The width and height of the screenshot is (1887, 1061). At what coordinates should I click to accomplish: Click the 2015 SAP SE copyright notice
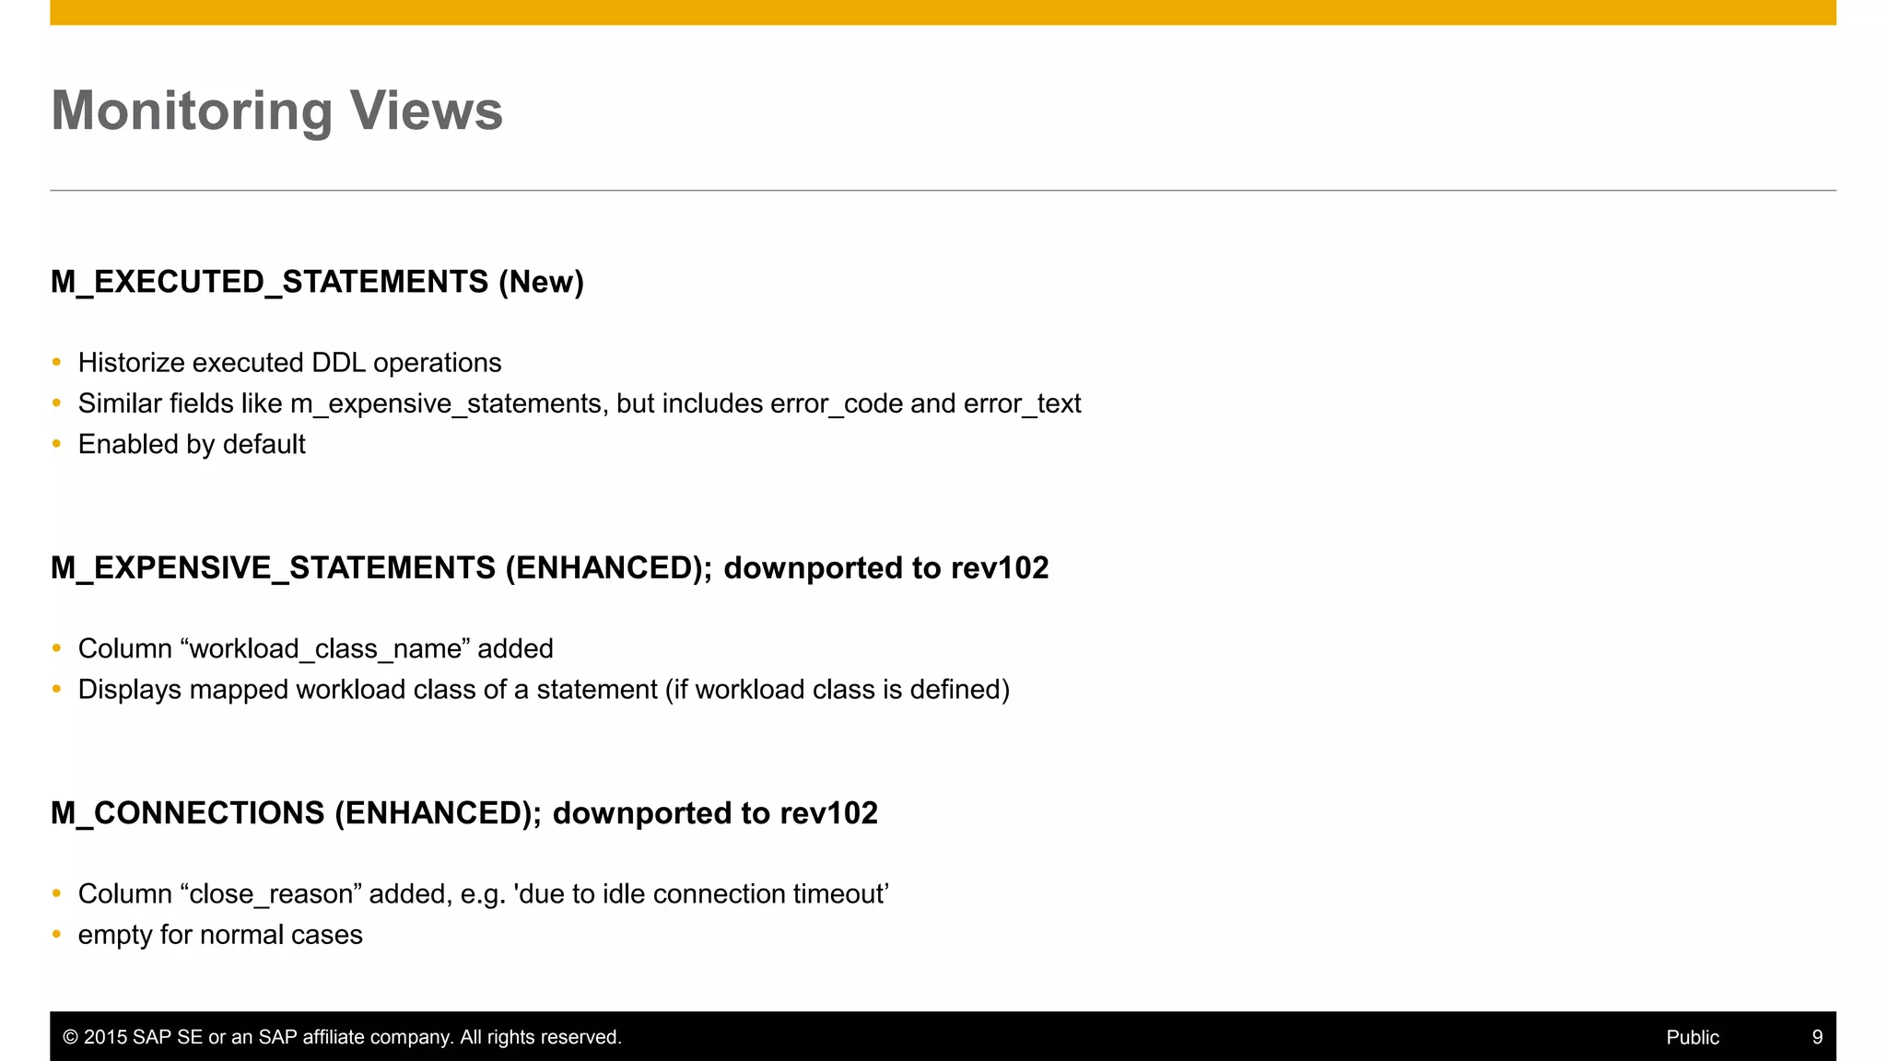coord(343,1037)
